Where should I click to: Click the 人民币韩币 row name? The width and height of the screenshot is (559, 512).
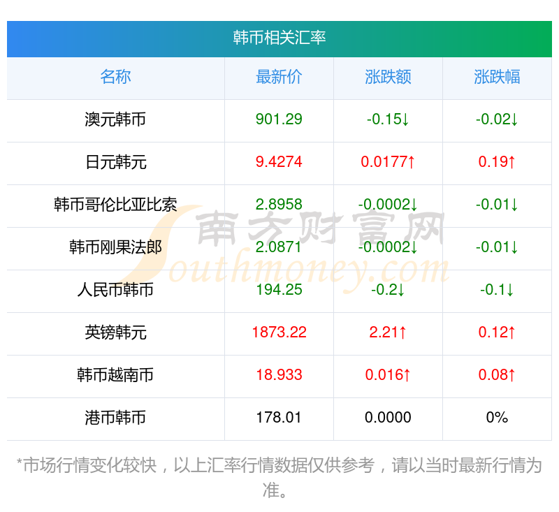coord(115,290)
